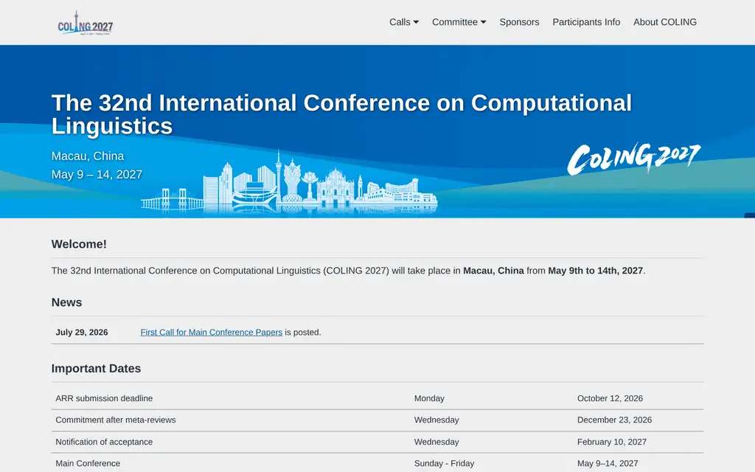Open Participants Info page

tap(586, 22)
